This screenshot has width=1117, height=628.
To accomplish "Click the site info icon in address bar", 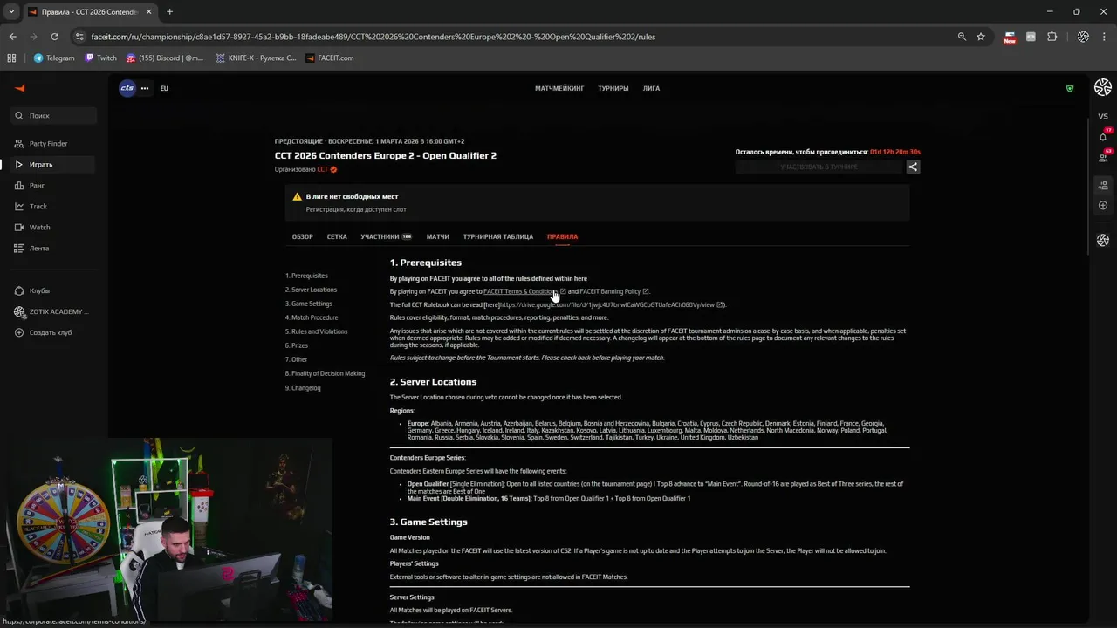I will pyautogui.click(x=79, y=37).
